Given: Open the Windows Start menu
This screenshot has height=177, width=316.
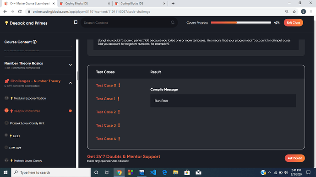Looking at the screenshot, I should tap(5, 172).
